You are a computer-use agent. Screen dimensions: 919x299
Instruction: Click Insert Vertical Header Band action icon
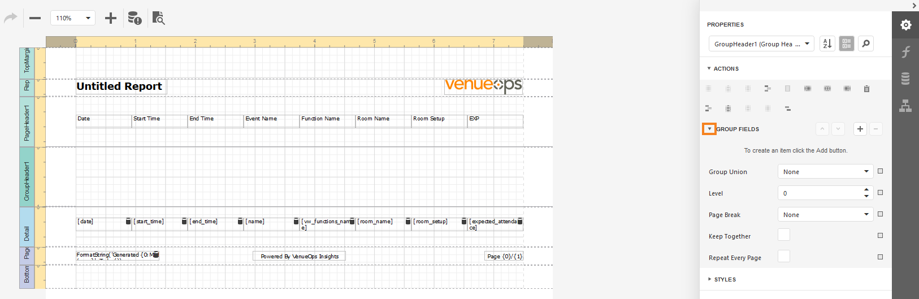(807, 89)
